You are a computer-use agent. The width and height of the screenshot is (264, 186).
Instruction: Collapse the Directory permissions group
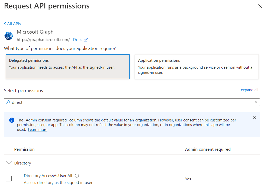point(9,162)
